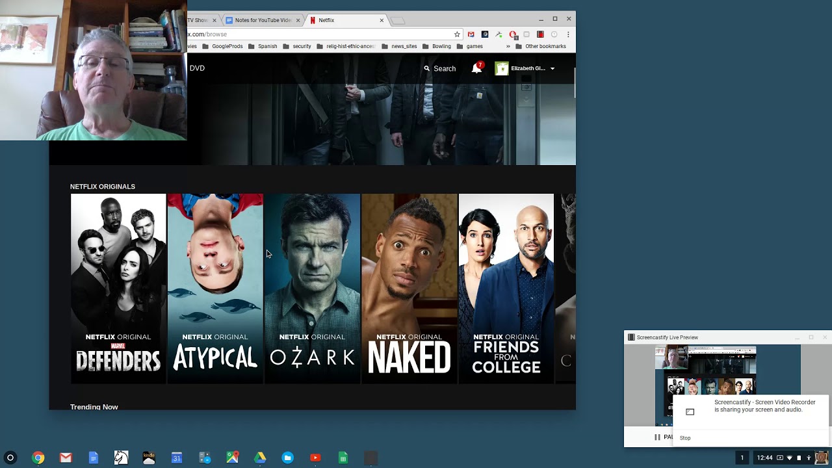Click the Trending Now heading
The width and height of the screenshot is (832, 468).
pyautogui.click(x=94, y=407)
